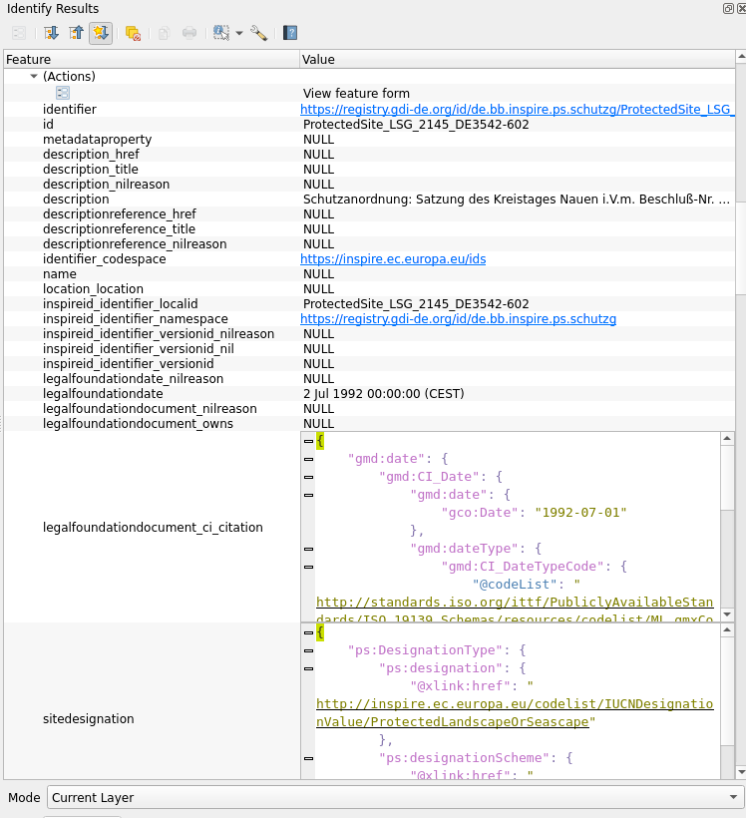Toggle Expand New Results by Default
Viewport: 746px width, 818px height.
click(x=100, y=33)
